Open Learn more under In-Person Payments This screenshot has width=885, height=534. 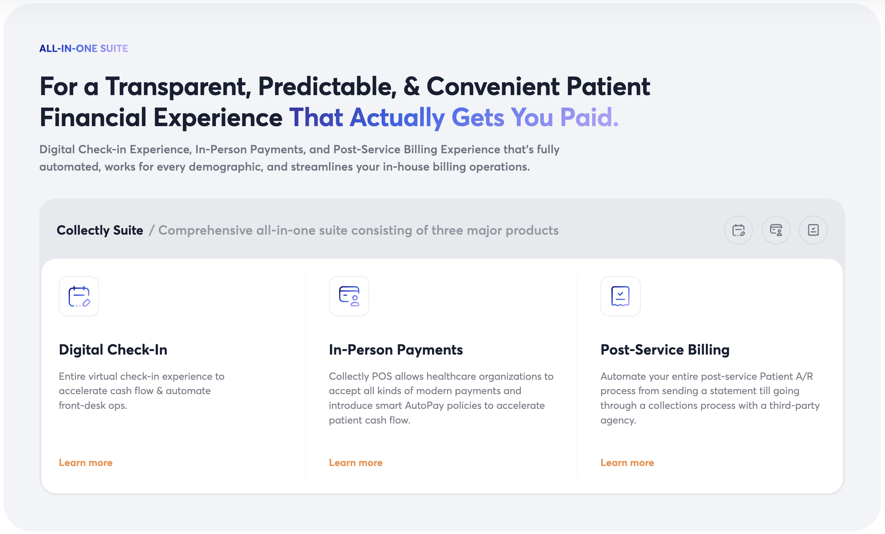(x=356, y=462)
